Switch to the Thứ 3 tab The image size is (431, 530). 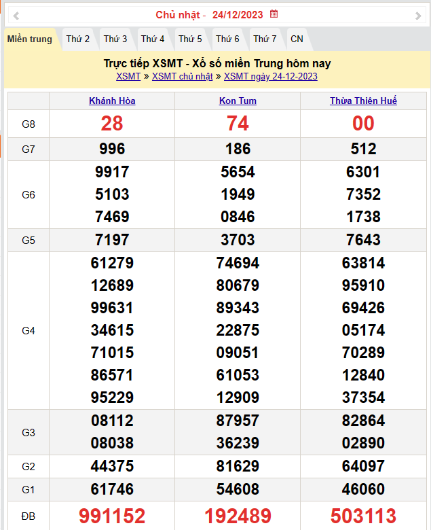(115, 39)
